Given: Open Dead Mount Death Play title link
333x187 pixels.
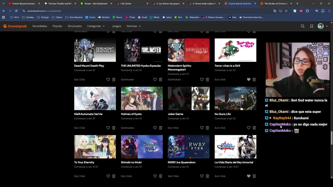Looking at the screenshot, I should point(89,66).
